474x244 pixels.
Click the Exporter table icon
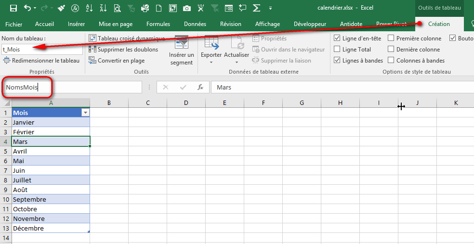point(211,43)
